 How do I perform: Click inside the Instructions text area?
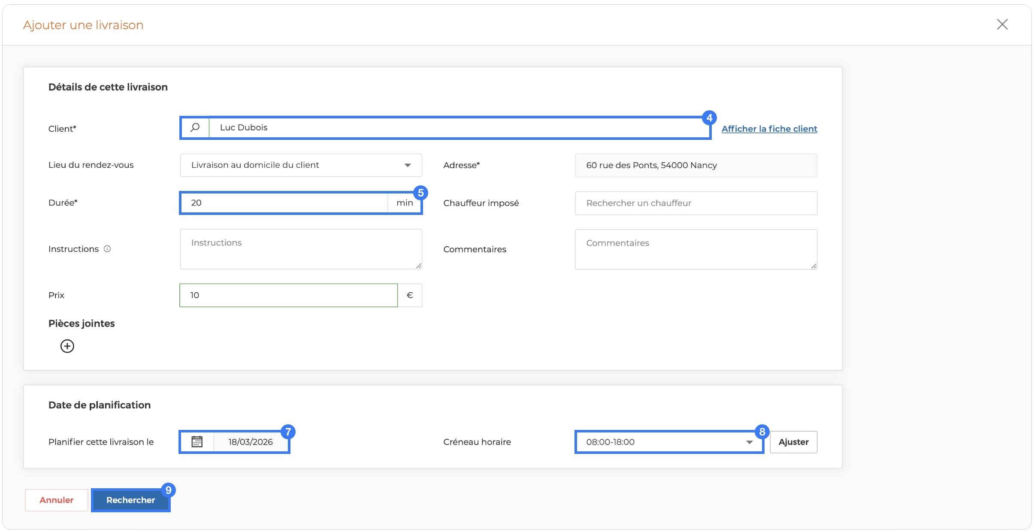301,249
